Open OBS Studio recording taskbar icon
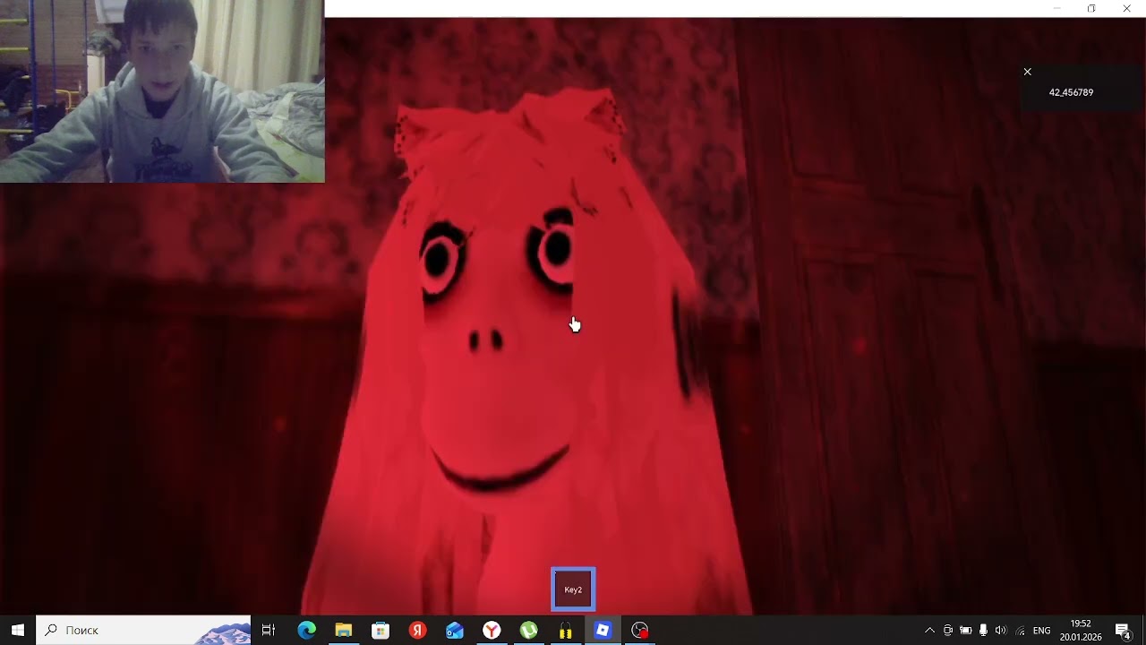The width and height of the screenshot is (1146, 645). coord(639,631)
